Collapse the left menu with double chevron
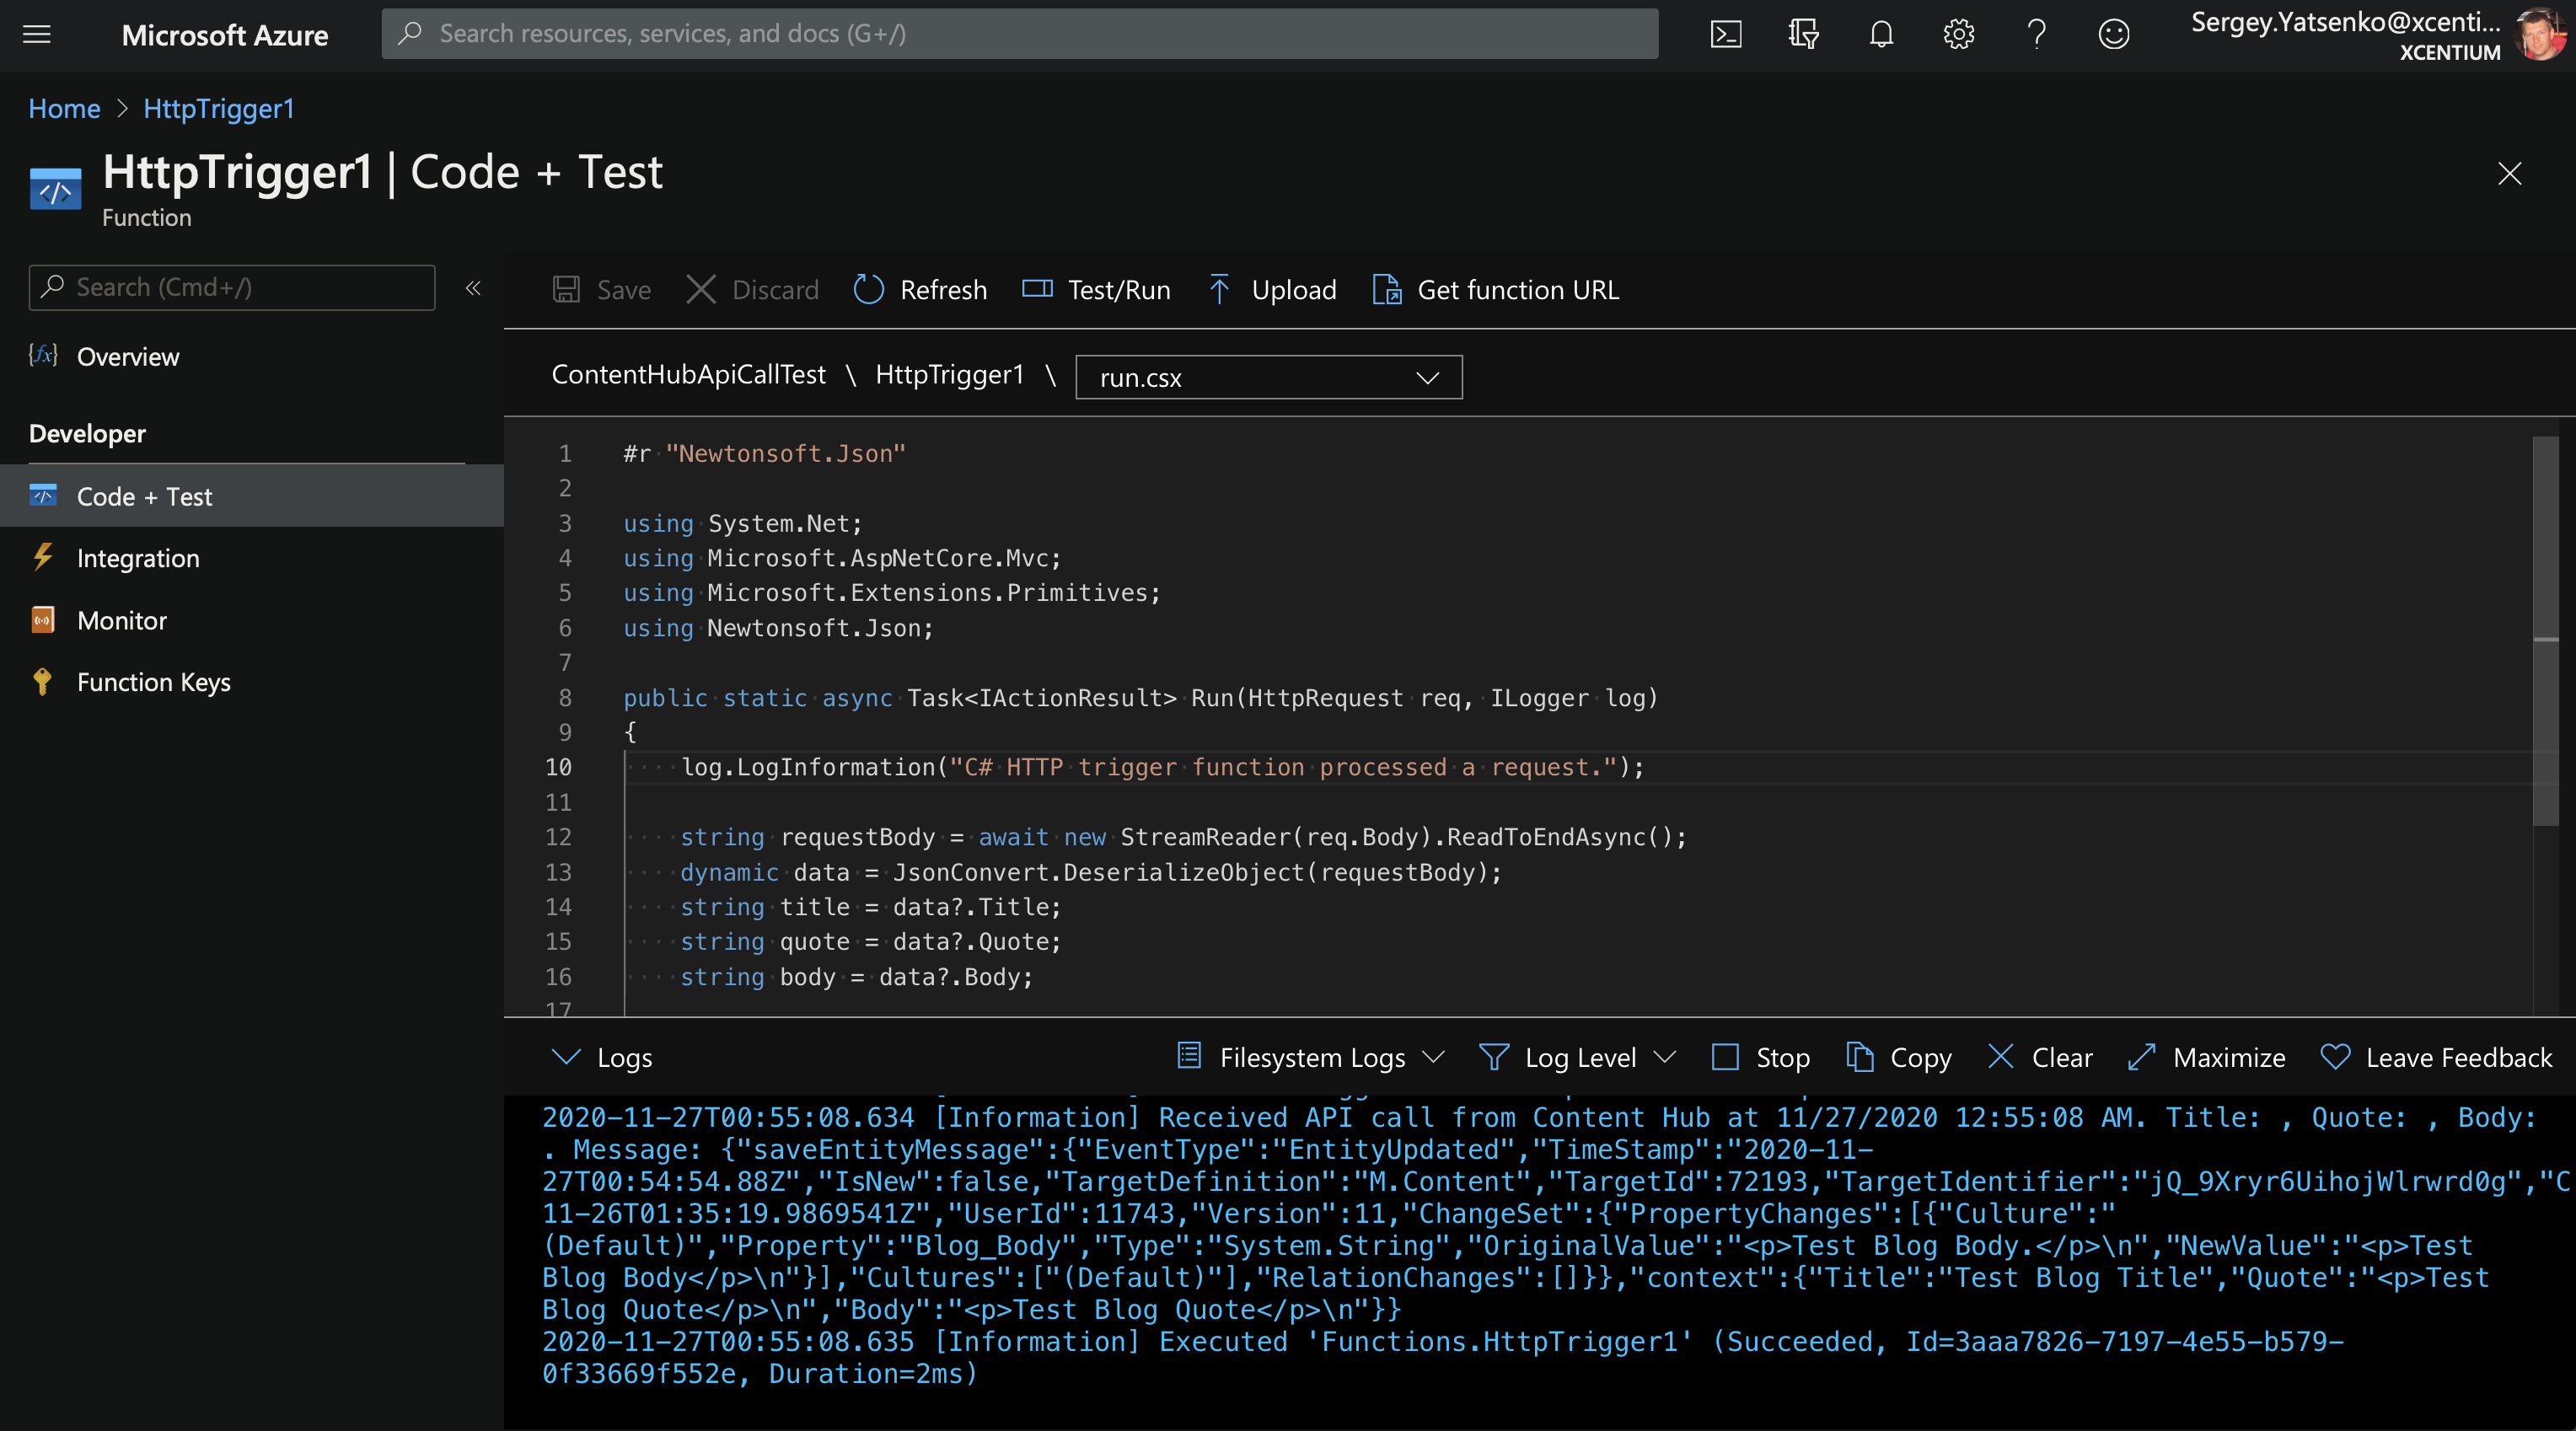 coord(473,288)
